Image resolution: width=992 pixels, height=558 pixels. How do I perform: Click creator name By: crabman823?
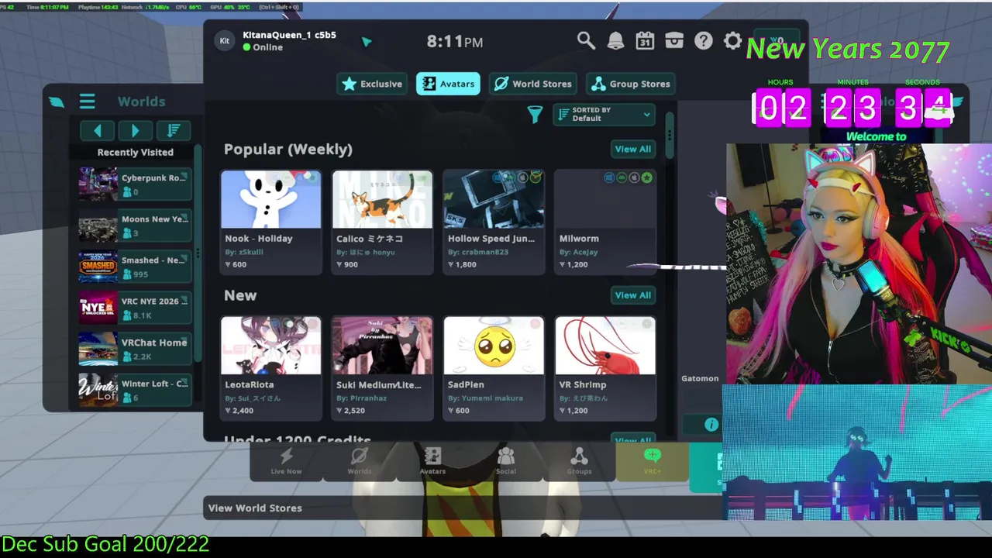coord(478,252)
